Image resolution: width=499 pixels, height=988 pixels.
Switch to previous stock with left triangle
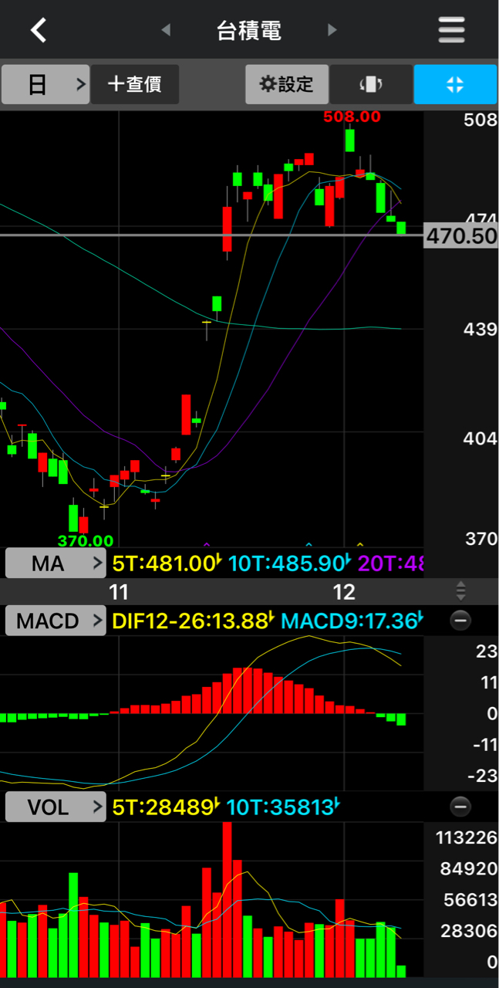[x=165, y=30]
